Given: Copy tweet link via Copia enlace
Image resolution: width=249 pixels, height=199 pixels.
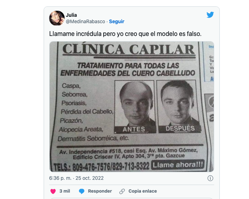Looking at the screenshot, I should [x=143, y=191].
